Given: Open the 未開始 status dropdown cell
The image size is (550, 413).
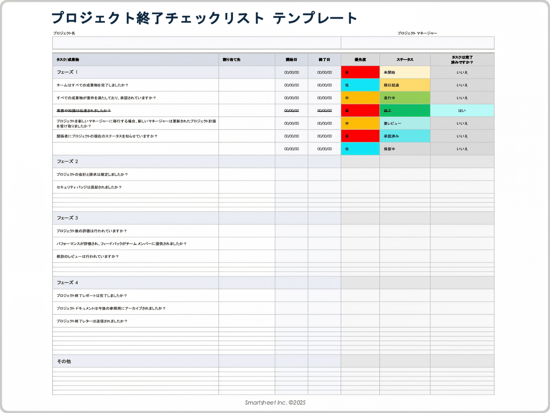Looking at the screenshot, I should tap(404, 72).
